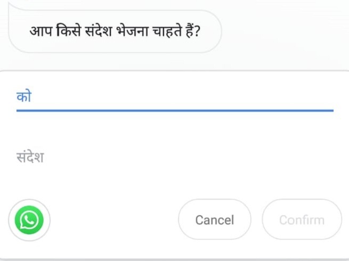Screen dimensions: 349x261
Task: Select the assistant question bubble
Action: coord(115,31)
